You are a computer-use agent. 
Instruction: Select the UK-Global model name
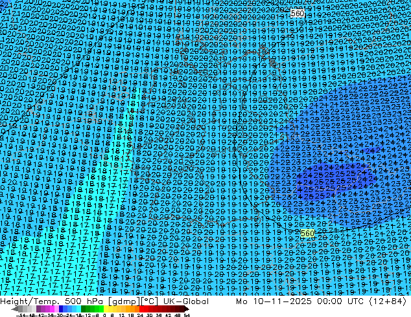tap(186, 301)
